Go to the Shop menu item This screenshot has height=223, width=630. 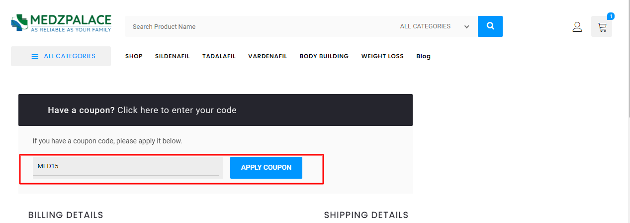[134, 56]
